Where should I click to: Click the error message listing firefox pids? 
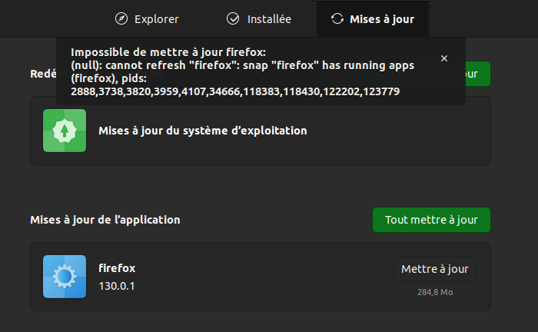click(x=242, y=71)
